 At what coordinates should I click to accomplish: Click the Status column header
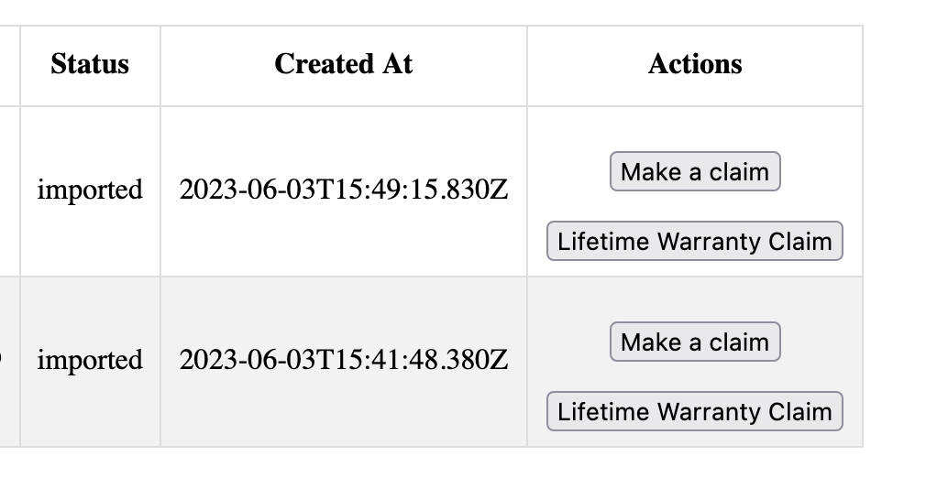[x=90, y=64]
